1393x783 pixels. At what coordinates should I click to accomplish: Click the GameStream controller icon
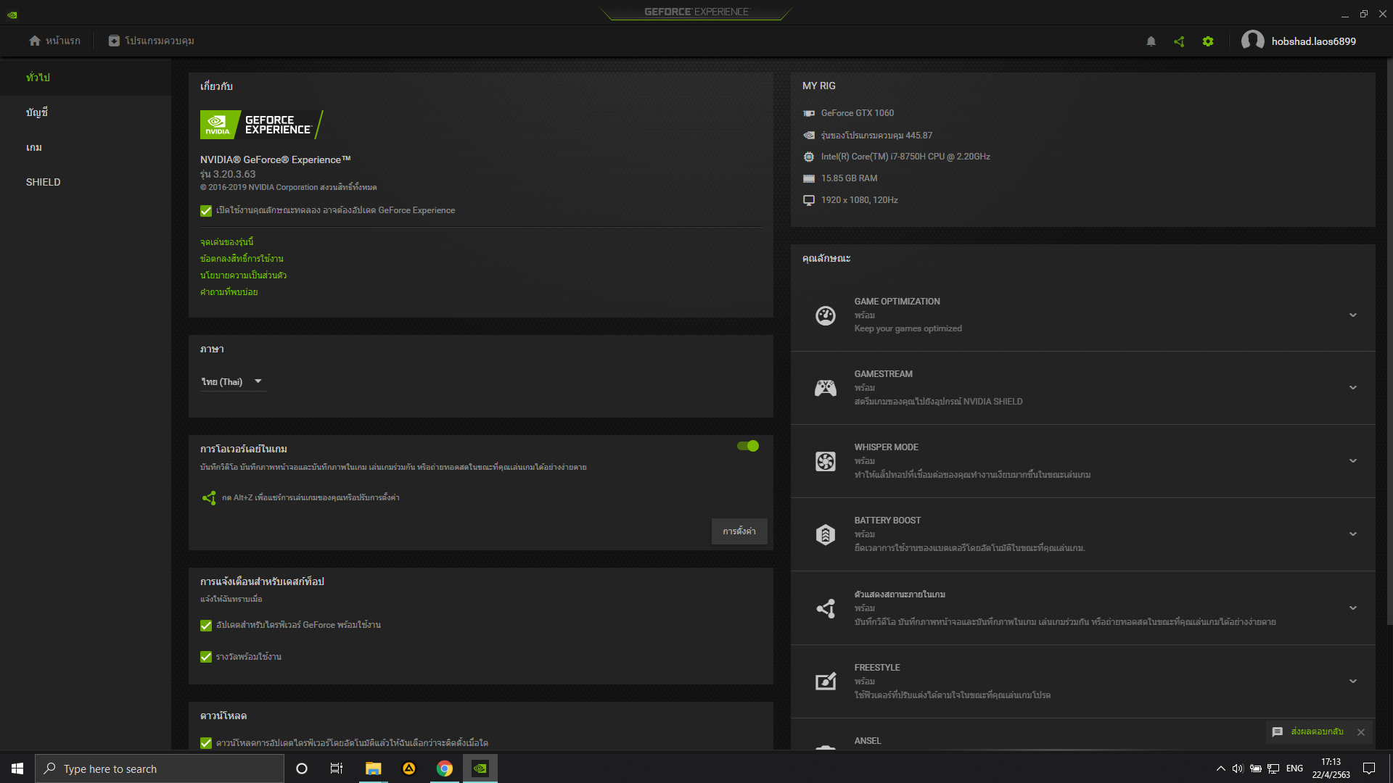click(826, 388)
